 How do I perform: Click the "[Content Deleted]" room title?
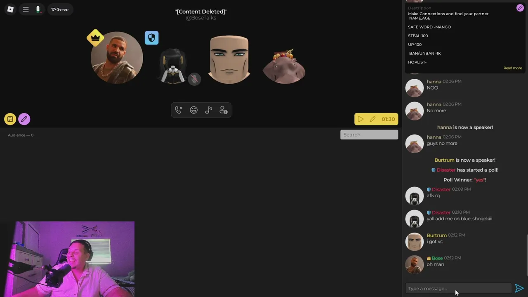[x=201, y=12]
